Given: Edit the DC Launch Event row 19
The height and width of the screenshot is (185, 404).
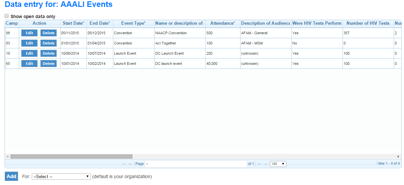Looking at the screenshot, I should pos(29,53).
